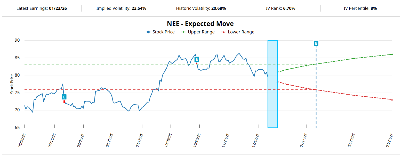
Task: Click lower range point at 01/16/26
Action: point(306,88)
